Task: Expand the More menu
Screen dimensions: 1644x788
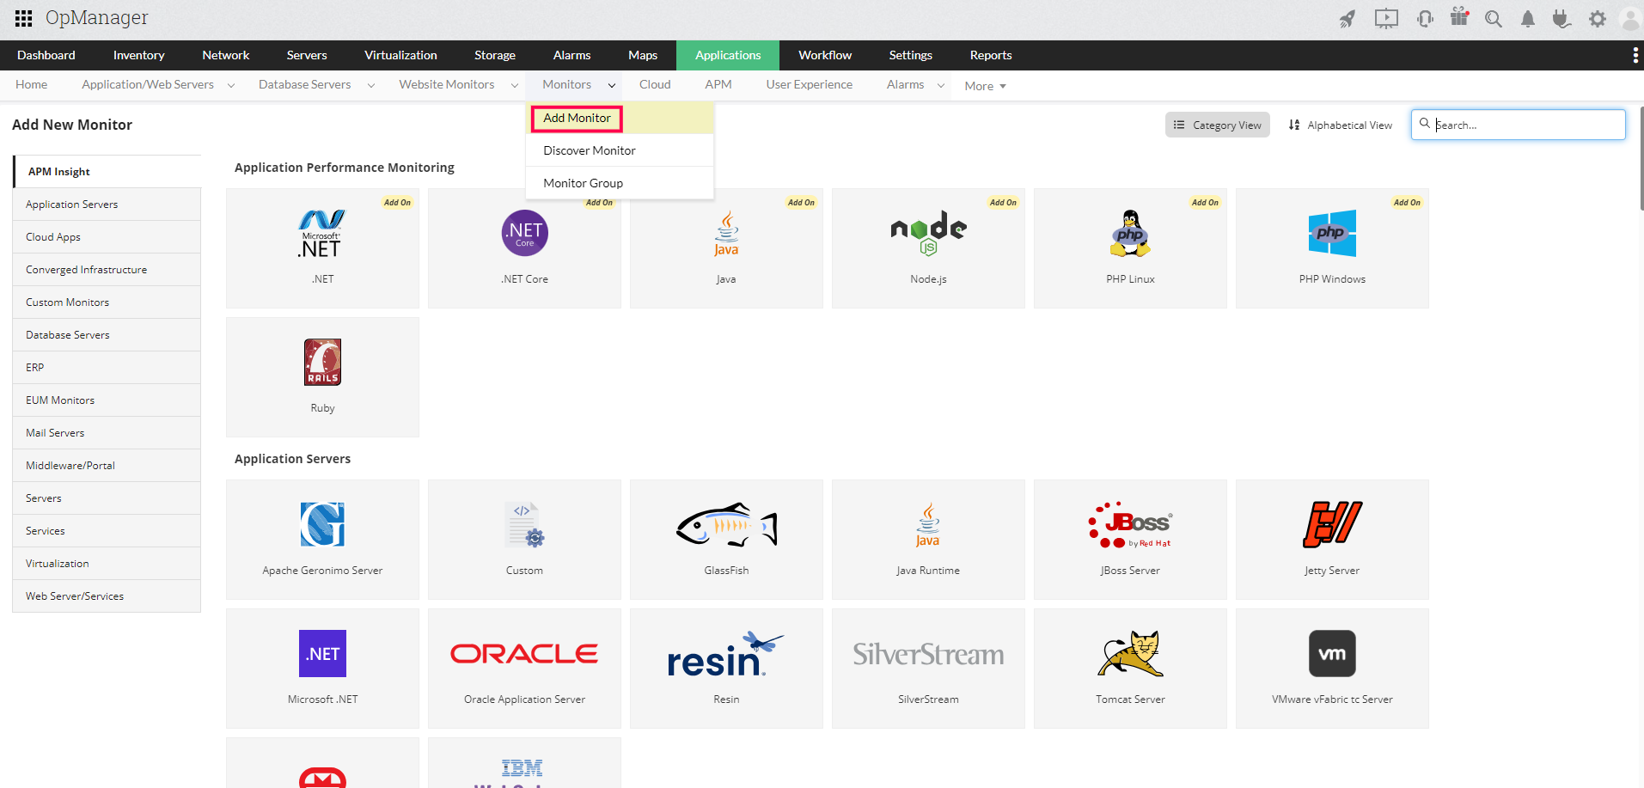Action: pos(984,85)
